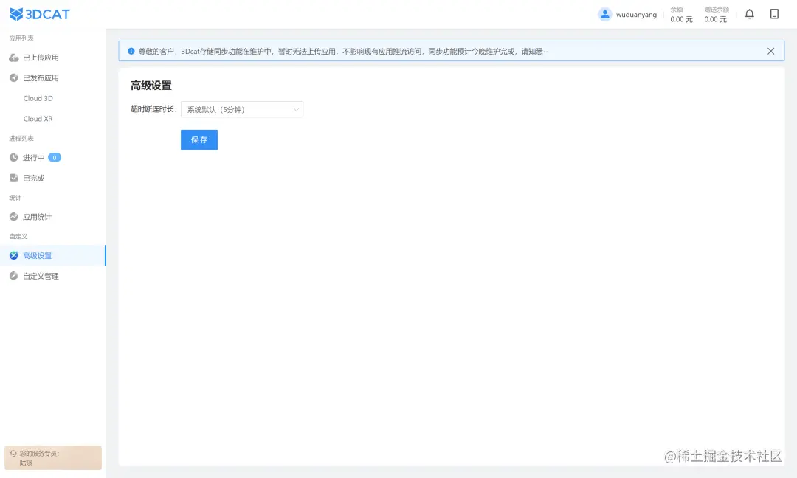797x478 pixels.
Task: Click the 余额 0.00 元 balance
Action: coord(681,15)
